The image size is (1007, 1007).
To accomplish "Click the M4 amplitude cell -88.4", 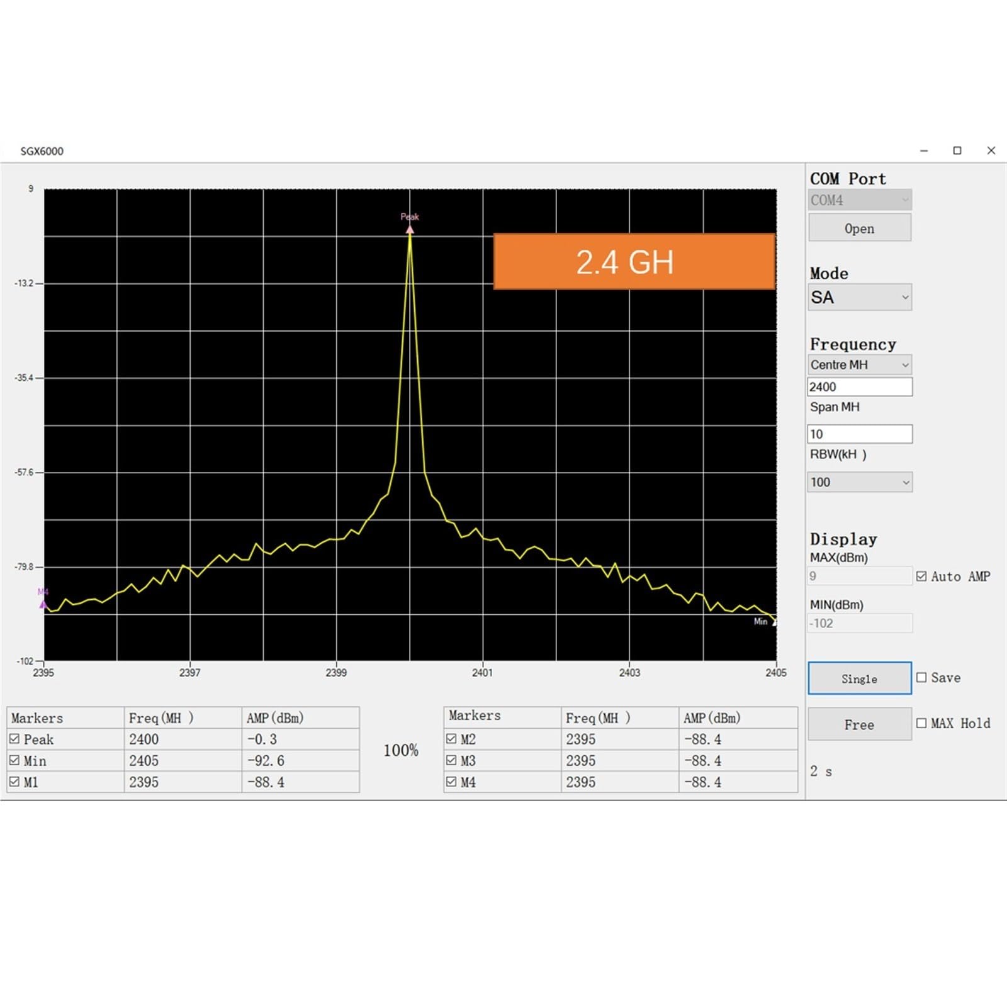I will tap(738, 782).
